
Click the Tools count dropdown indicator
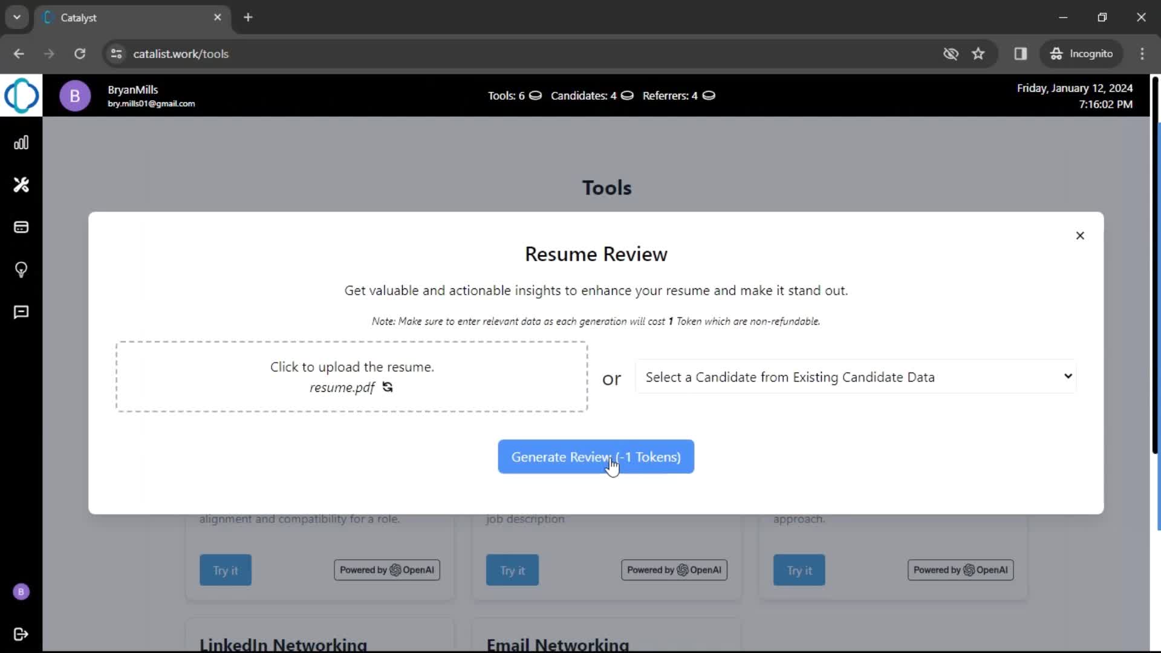pos(535,95)
